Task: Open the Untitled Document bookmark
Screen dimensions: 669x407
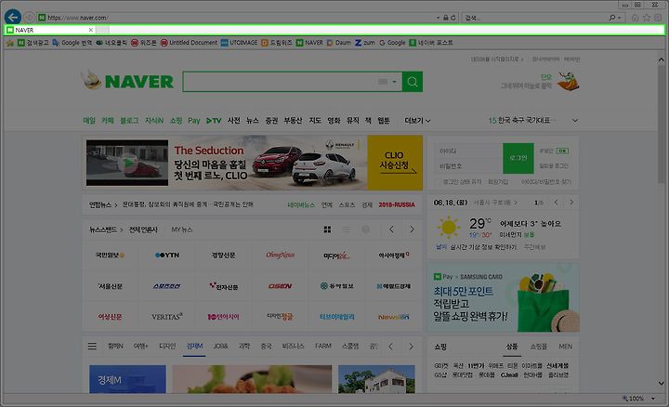Action: coord(189,43)
